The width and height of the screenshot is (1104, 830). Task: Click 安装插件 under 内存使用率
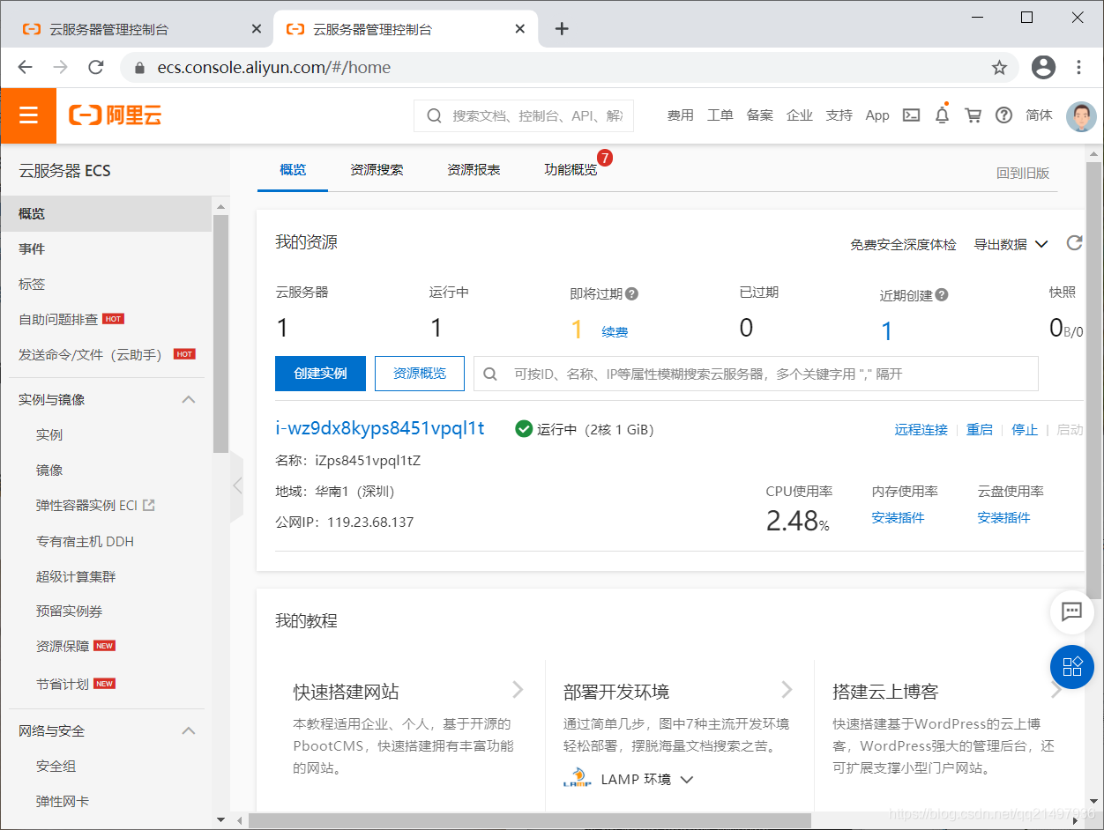pos(898,518)
